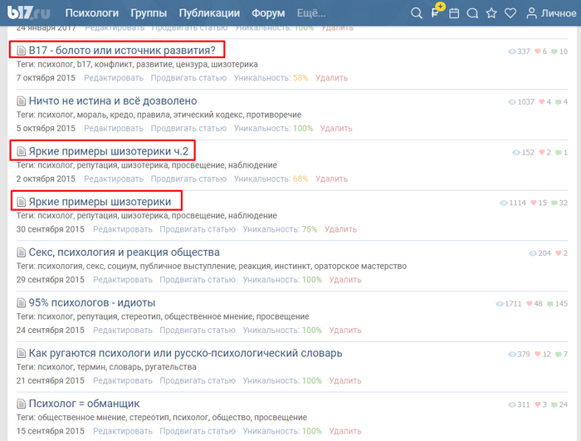Open article 'B17 - болото или источник развития?'
Image resolution: width=581 pixels, height=441 pixels.
point(121,51)
